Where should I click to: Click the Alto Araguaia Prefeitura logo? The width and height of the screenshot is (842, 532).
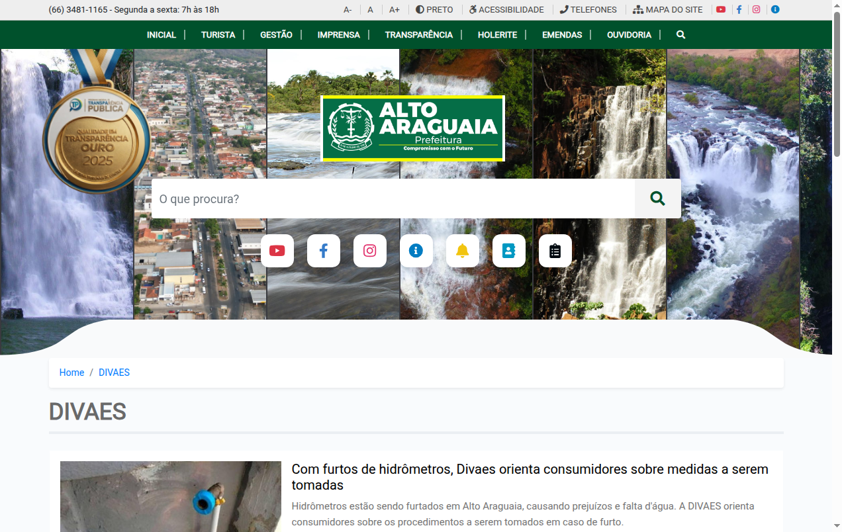coord(412,128)
